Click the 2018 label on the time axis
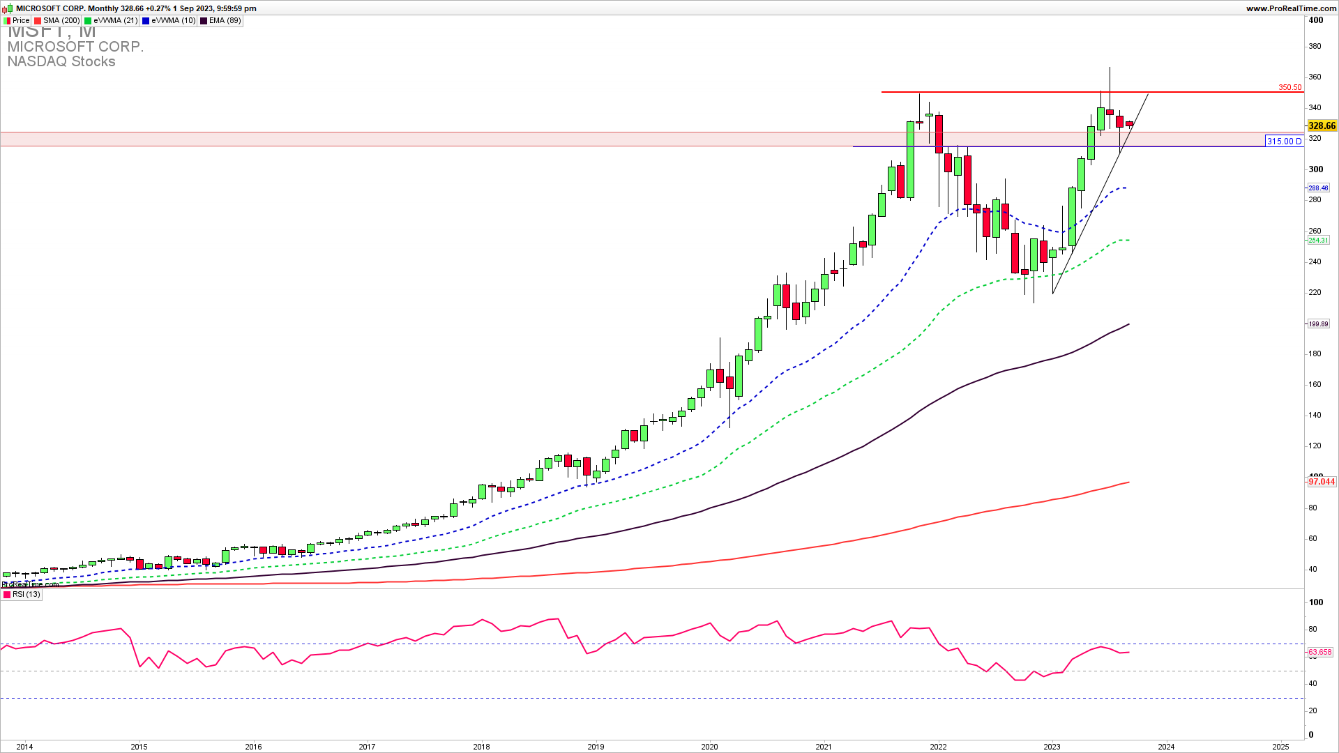 [x=481, y=747]
